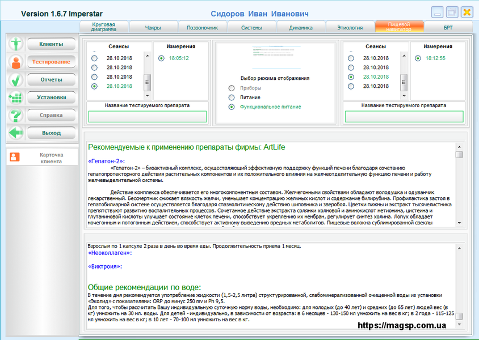Screen dimensions: 479x340
Task: Click right tested drug name input field
Action: point(404,117)
